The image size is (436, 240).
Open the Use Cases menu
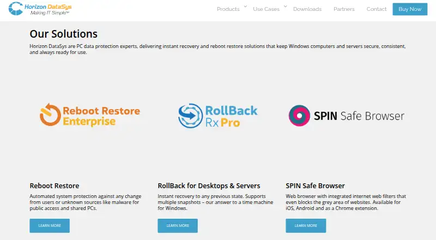coord(266,9)
